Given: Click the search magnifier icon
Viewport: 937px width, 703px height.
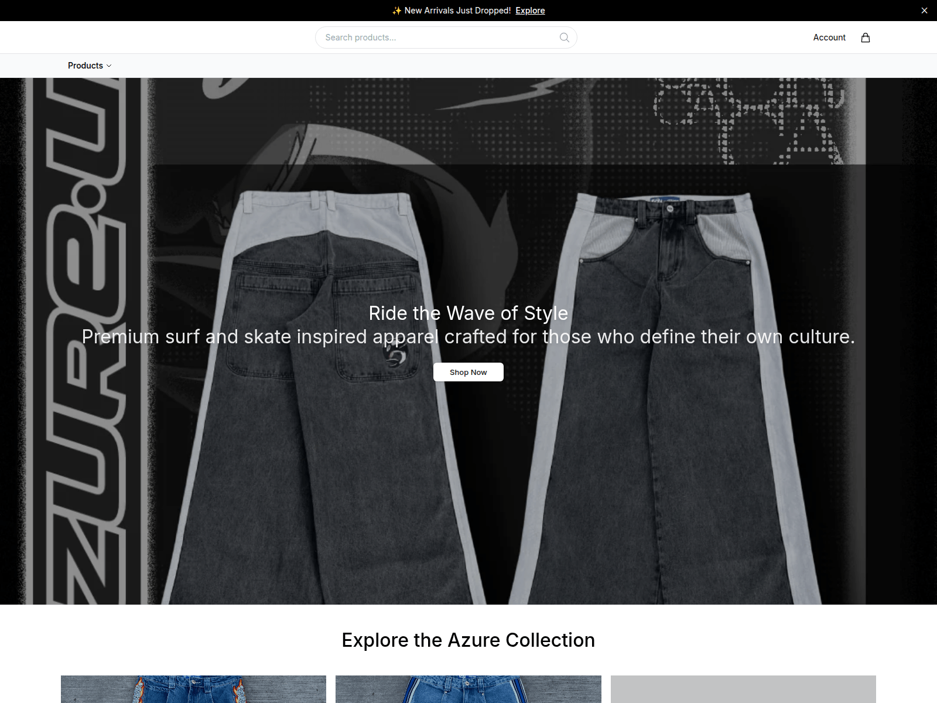Looking at the screenshot, I should click(564, 37).
